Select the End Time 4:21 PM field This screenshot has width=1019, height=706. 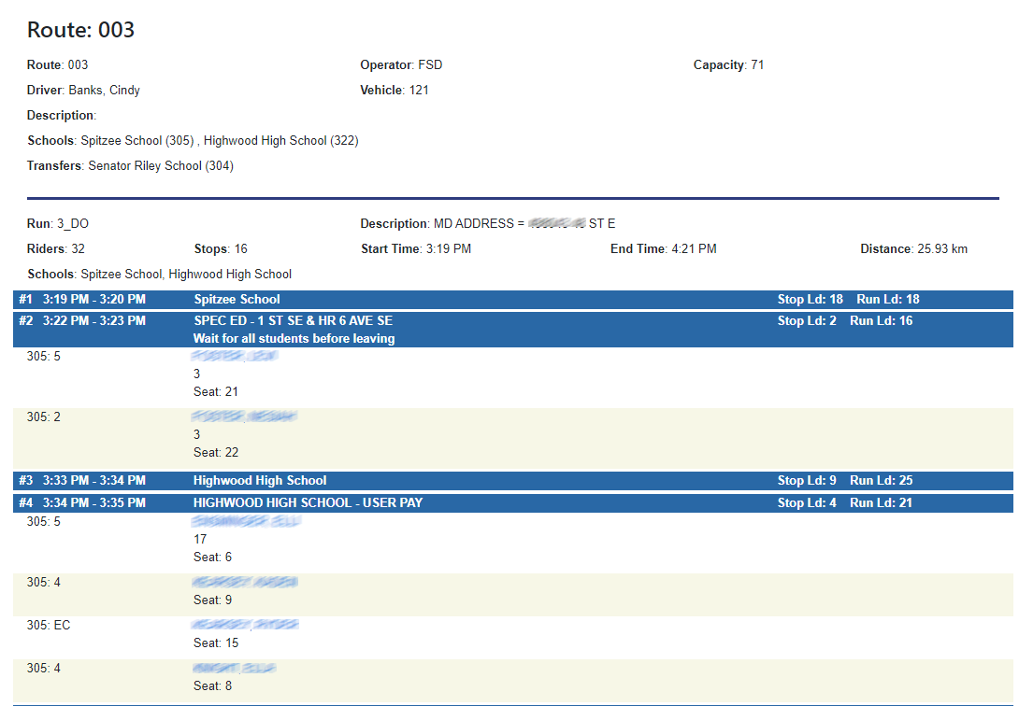pos(663,249)
